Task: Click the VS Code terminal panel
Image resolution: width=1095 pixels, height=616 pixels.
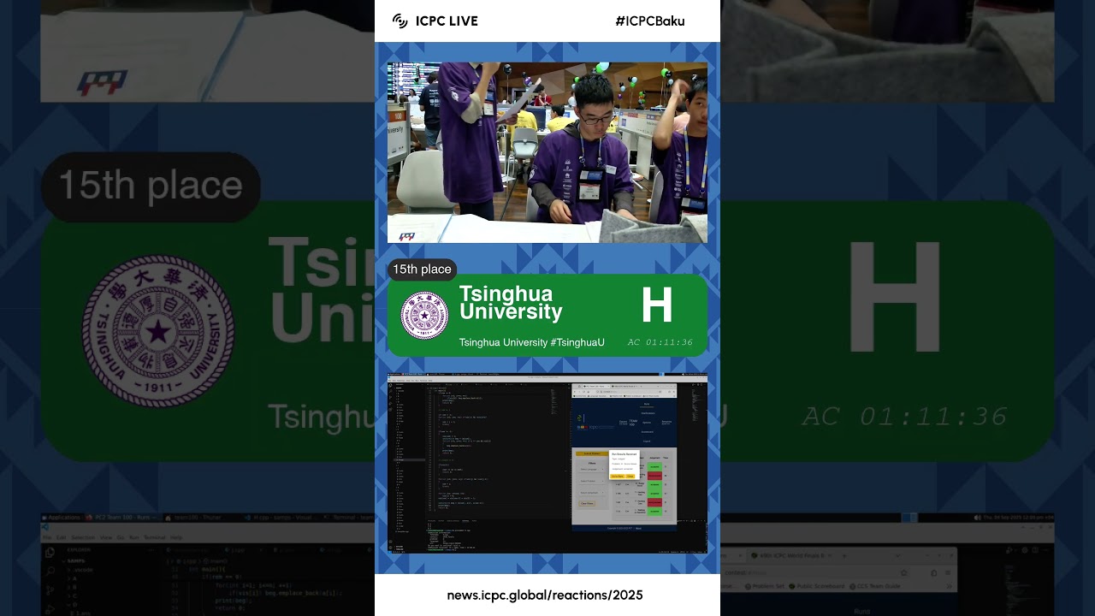Action: 496,535
